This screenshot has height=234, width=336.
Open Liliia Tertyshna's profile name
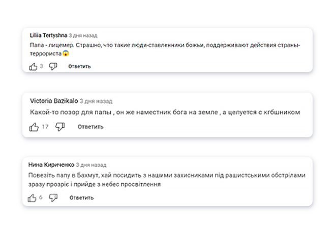click(x=49, y=36)
